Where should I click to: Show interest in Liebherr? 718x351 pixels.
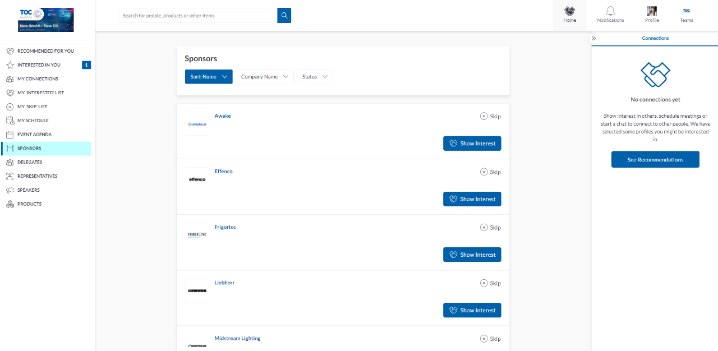[x=472, y=310]
